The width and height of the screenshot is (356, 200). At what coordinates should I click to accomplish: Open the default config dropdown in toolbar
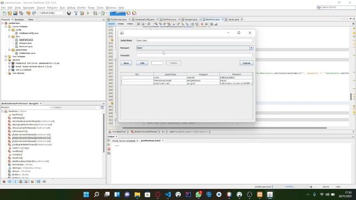[52, 13]
